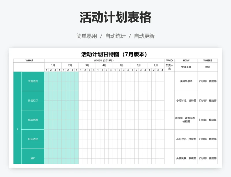231x177 pixels.
Task: Select the WHO header cell
Action: [x=169, y=61]
